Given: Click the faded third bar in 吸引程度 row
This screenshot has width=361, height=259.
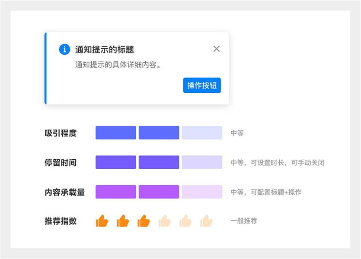Looking at the screenshot, I should pos(202,133).
